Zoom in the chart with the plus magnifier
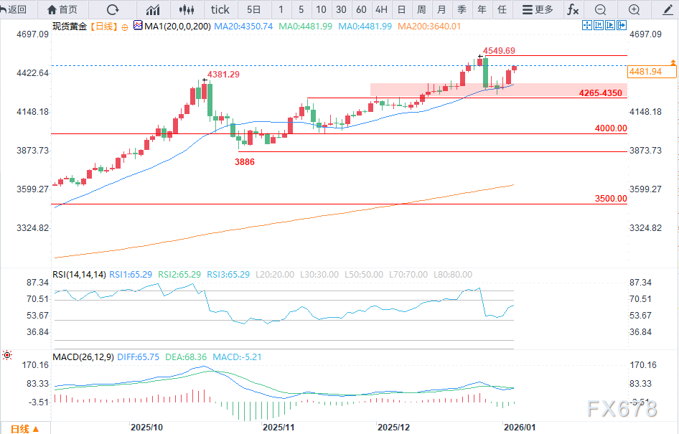This screenshot has height=434, width=679. pyautogui.click(x=634, y=9)
